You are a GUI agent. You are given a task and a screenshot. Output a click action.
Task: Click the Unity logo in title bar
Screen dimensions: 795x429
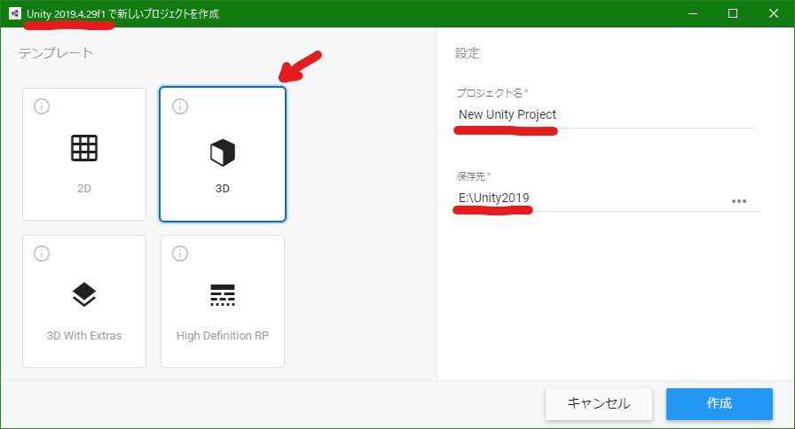(x=15, y=13)
